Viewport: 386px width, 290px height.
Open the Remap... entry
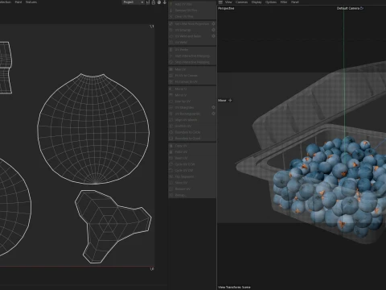[x=192, y=195]
